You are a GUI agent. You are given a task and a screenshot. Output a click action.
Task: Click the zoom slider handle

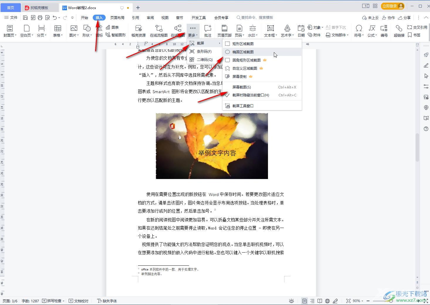(391, 301)
